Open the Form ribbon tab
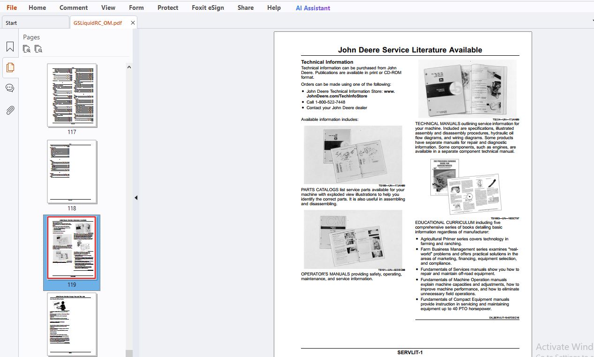The height and width of the screenshot is (357, 594). tap(136, 7)
